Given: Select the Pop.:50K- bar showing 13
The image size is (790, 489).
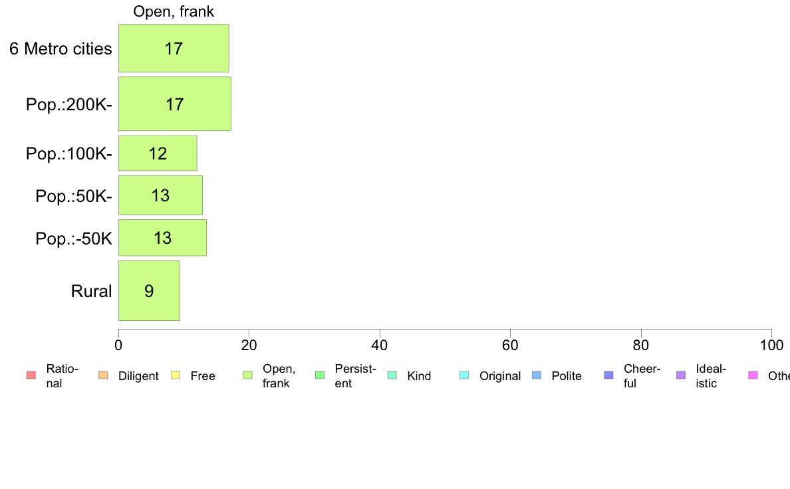Looking at the screenshot, I should [x=161, y=195].
